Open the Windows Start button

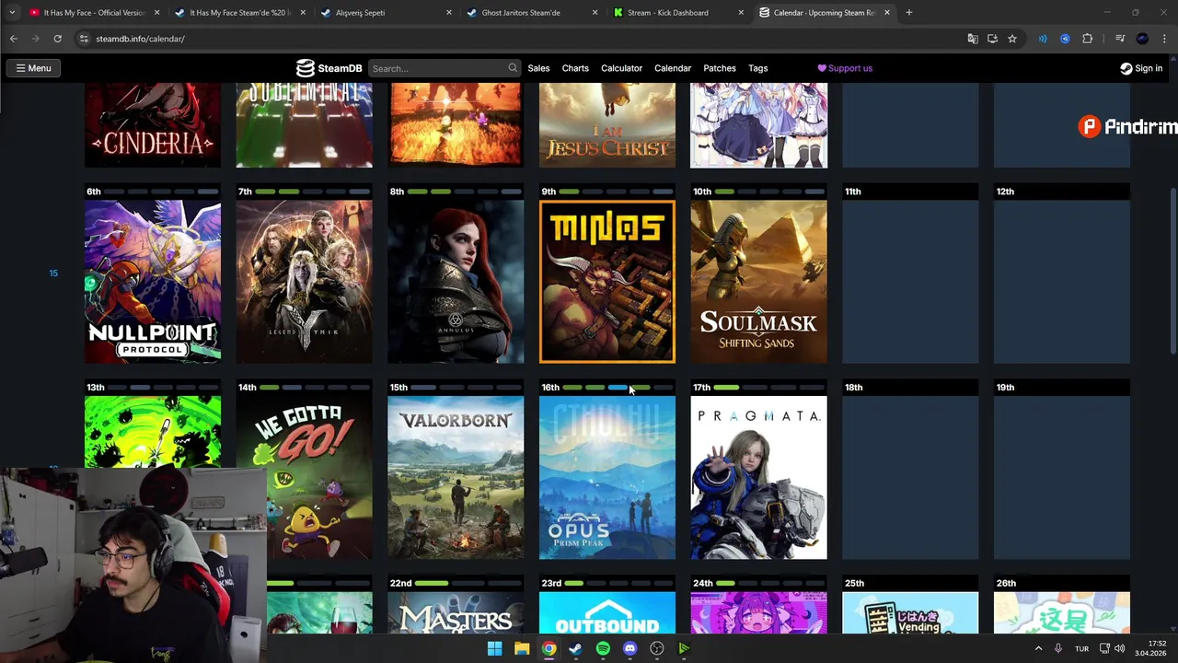click(x=494, y=648)
